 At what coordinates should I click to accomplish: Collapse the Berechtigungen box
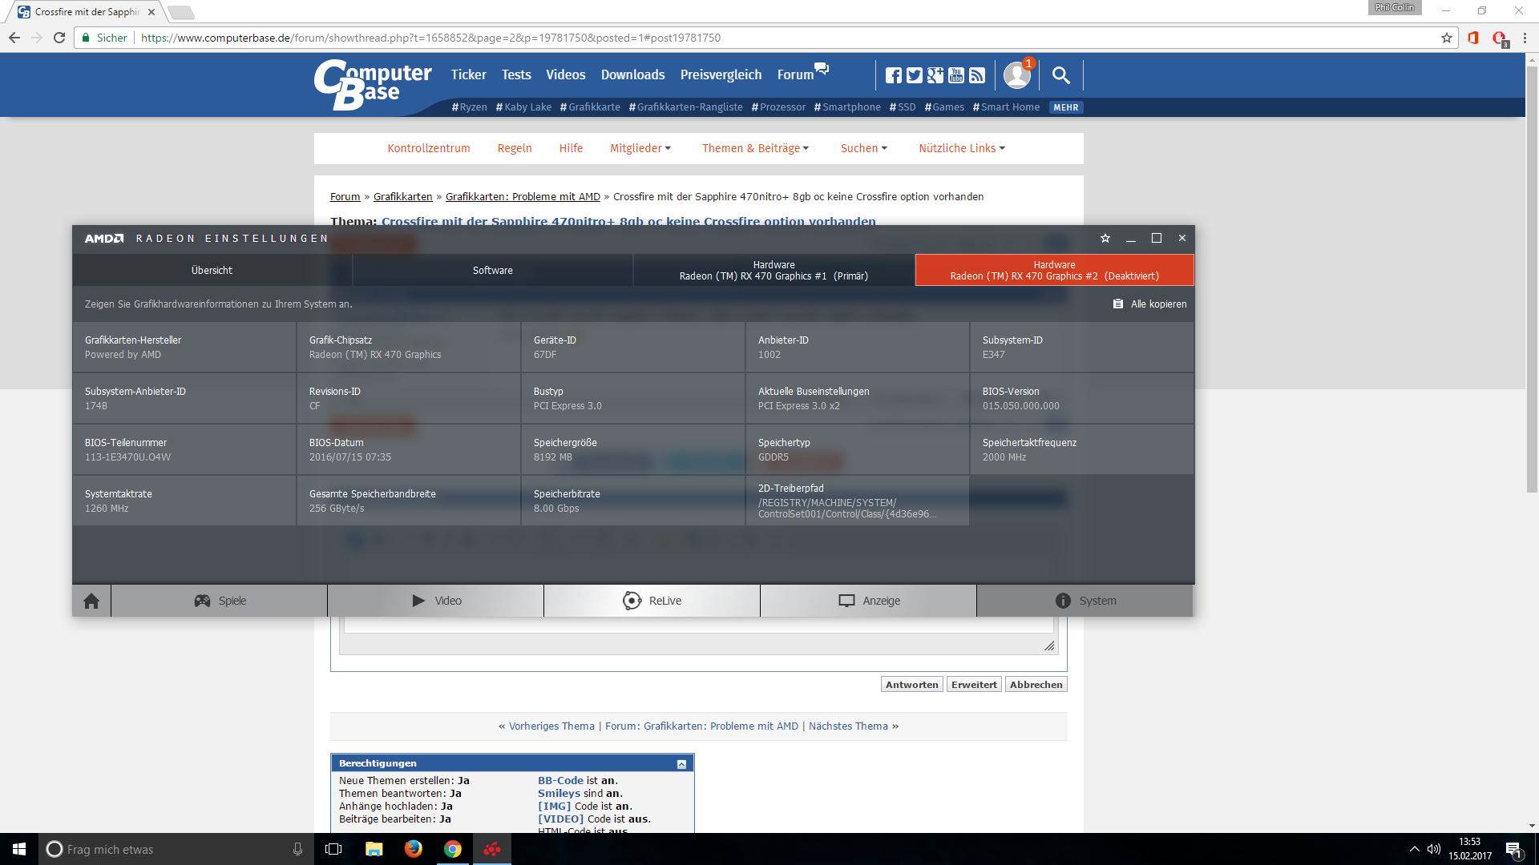point(681,764)
